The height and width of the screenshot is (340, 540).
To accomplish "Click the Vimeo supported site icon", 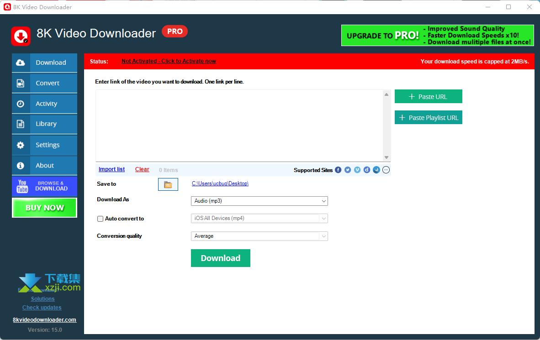I will [357, 170].
